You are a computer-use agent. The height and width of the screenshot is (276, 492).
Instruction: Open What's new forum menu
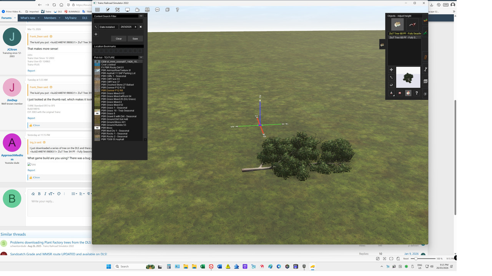click(x=28, y=18)
